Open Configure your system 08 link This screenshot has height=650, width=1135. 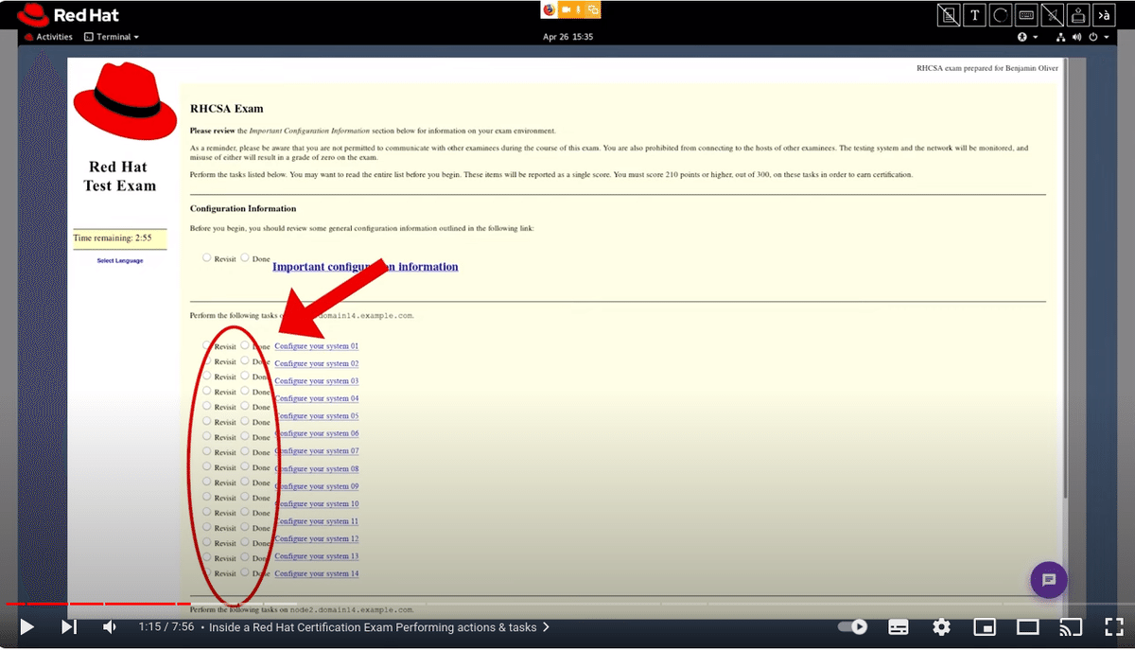[316, 468]
